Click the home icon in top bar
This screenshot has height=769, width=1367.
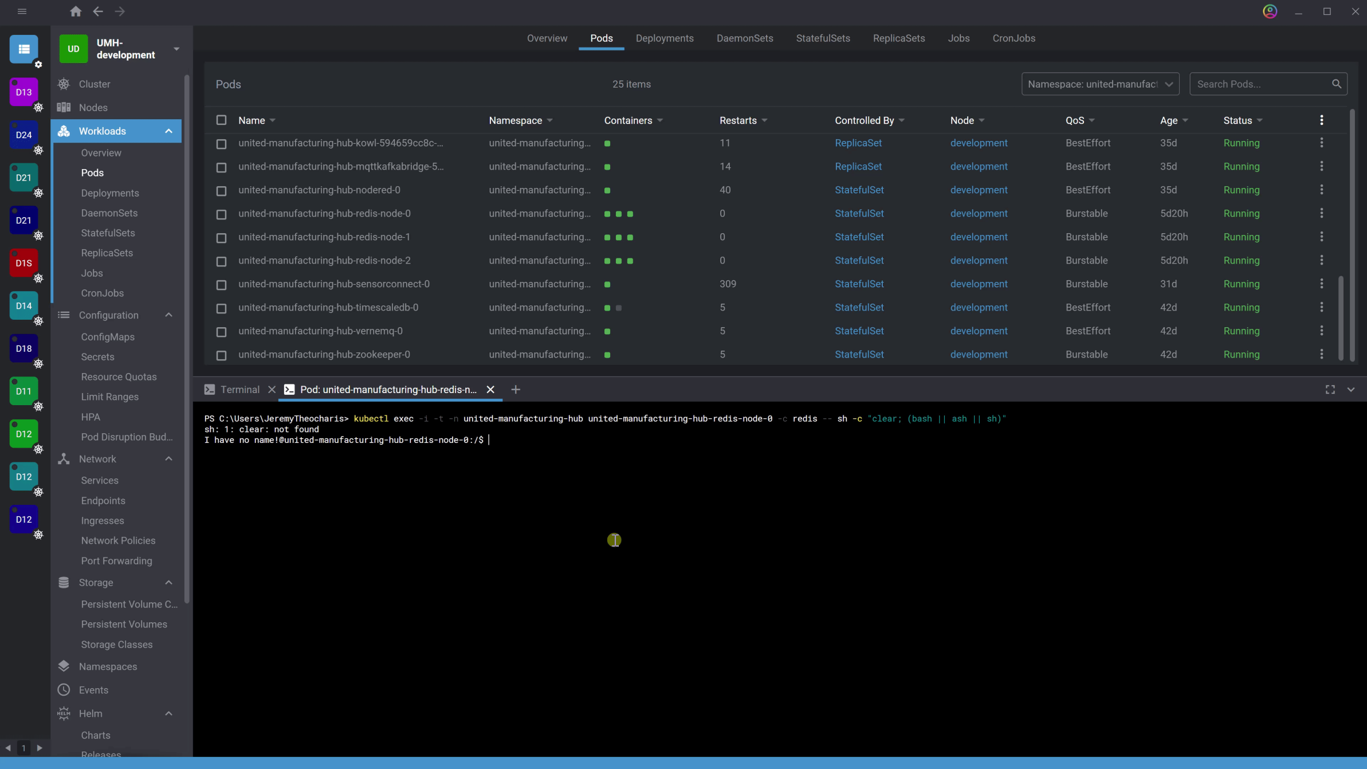pos(76,11)
